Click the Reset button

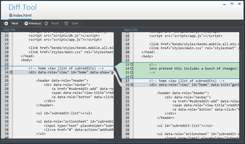coord(53,23)
